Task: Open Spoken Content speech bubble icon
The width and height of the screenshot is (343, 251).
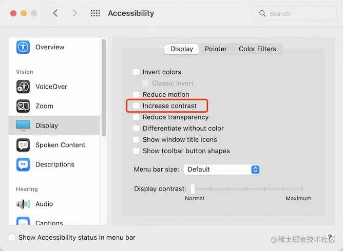Action: (23, 145)
